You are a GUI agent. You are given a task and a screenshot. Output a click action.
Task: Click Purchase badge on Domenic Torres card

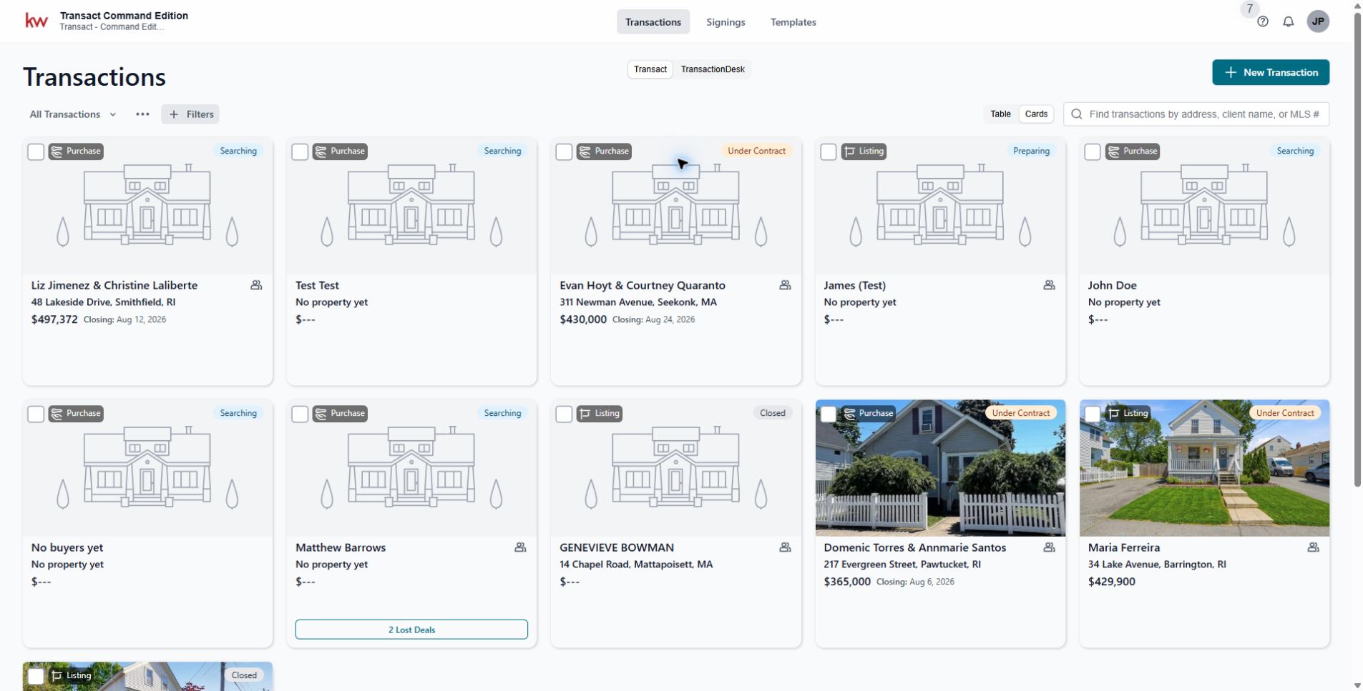coord(869,414)
